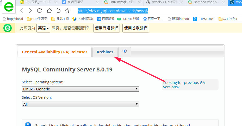
Task: Follow Looking for previous GA versions link
Action: pyautogui.click(x=184, y=85)
